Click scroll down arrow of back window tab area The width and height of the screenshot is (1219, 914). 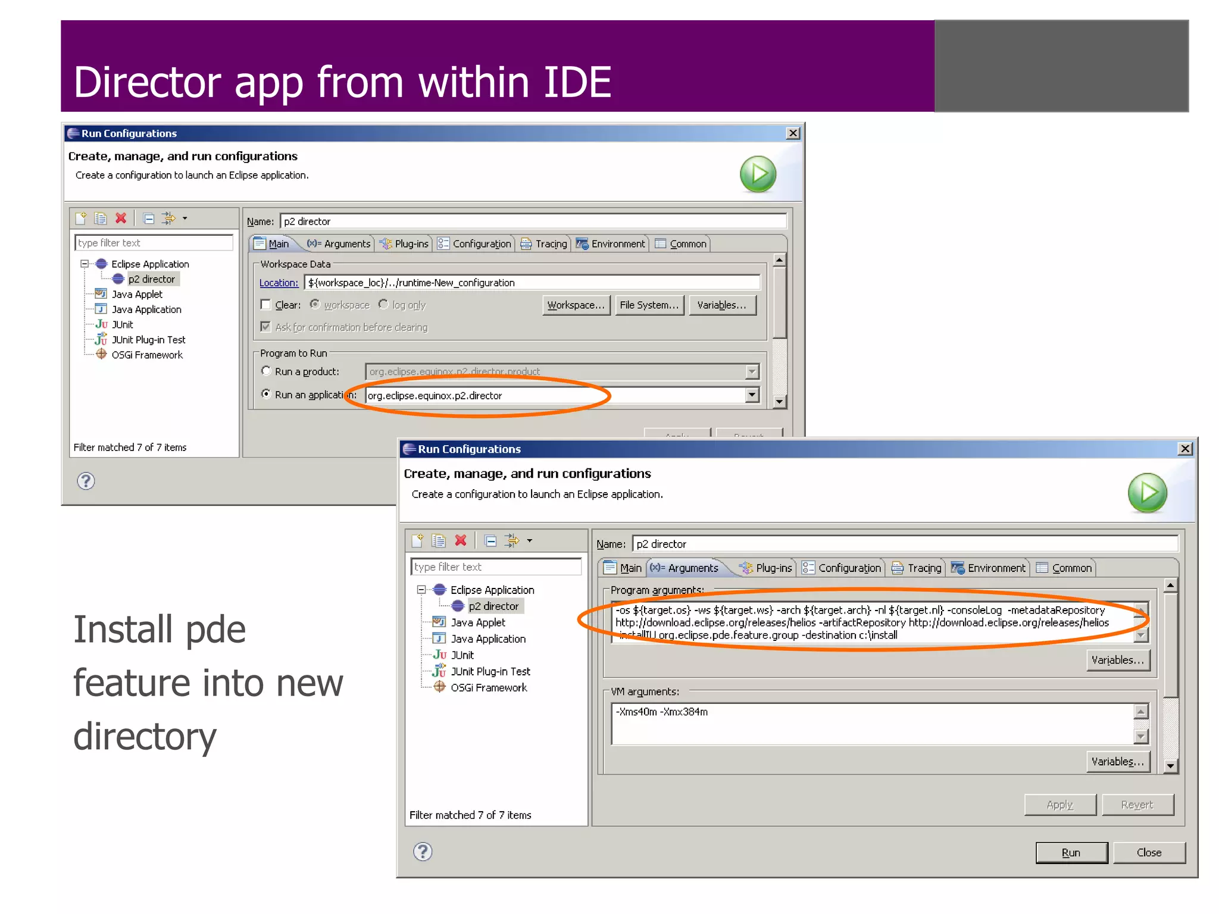coord(779,402)
